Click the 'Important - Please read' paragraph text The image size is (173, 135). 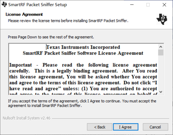point(83,77)
